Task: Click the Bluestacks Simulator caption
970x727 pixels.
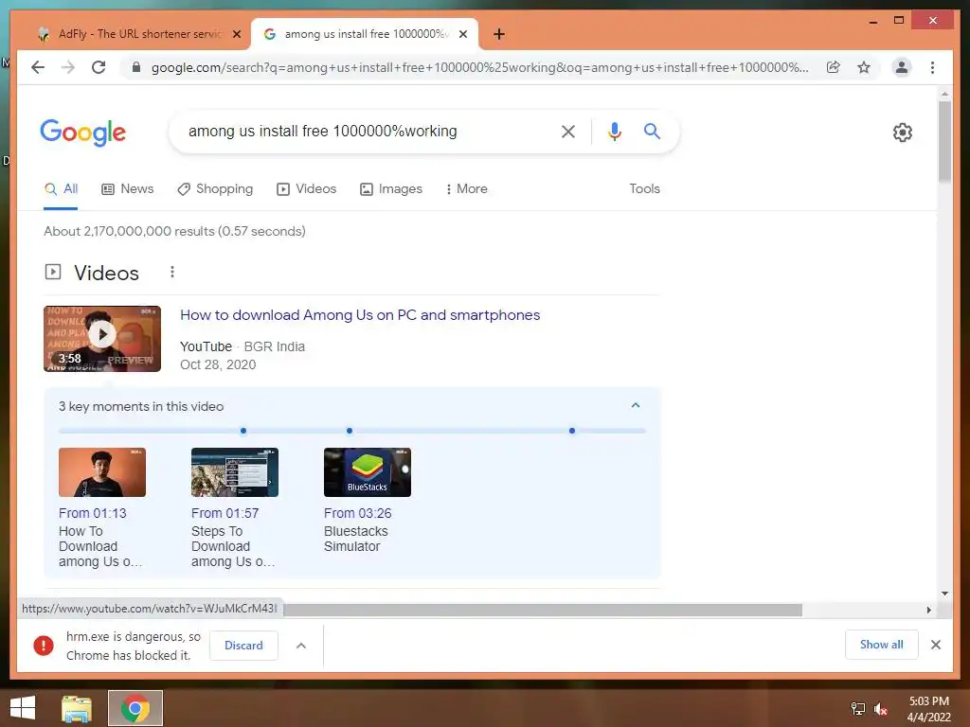Action: click(x=356, y=539)
